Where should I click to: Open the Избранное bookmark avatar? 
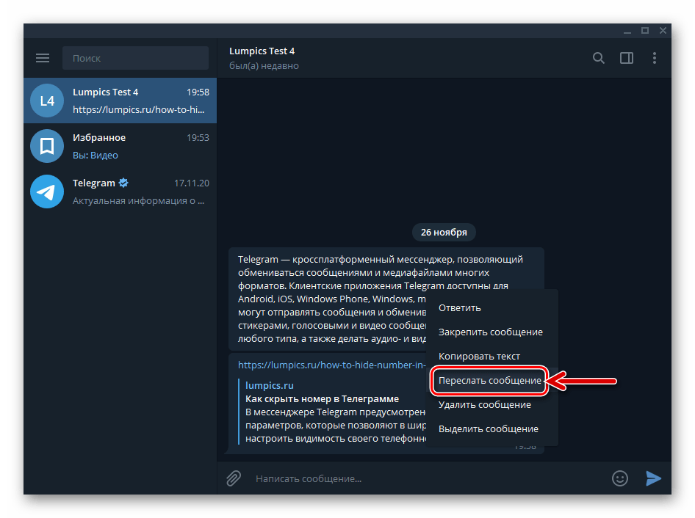[46, 146]
